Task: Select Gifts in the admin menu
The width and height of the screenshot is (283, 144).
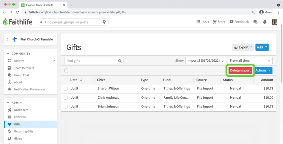Action: (x=31, y=124)
